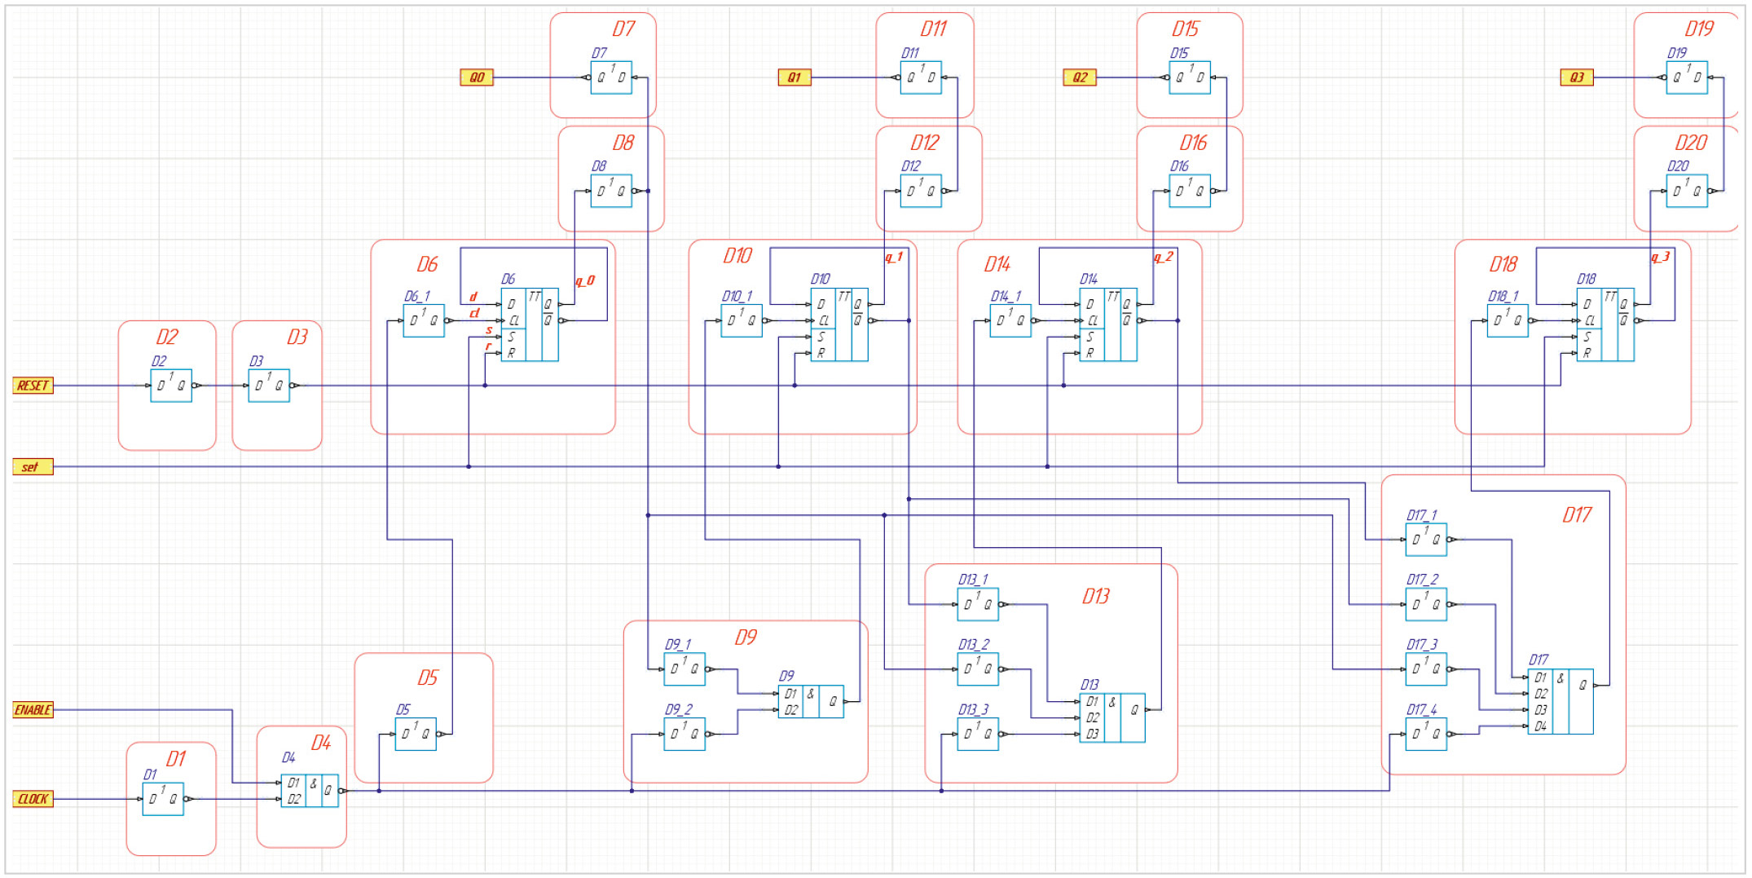
Task: Select the D13 three-input AND gate
Action: pyautogui.click(x=1112, y=717)
